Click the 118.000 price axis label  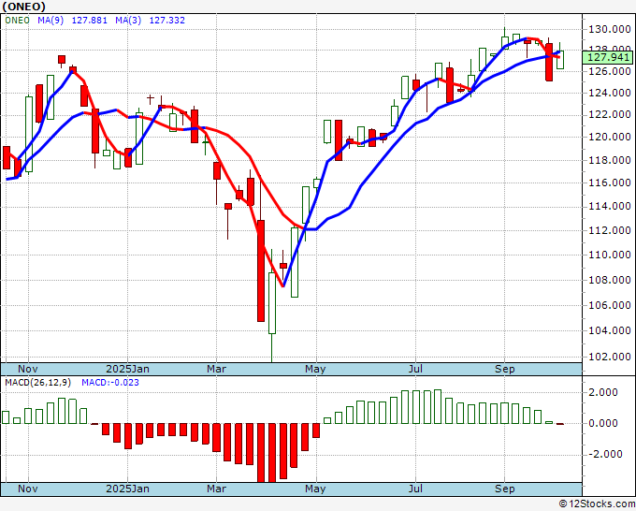pyautogui.click(x=610, y=160)
